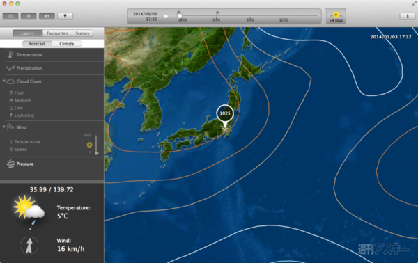Image resolution: width=418 pixels, height=263 pixels.
Task: Toggle the sidebar list view button
Action: coord(10,16)
